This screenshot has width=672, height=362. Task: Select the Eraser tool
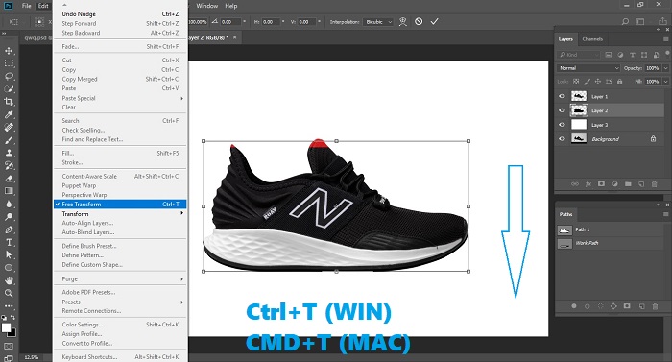9,179
